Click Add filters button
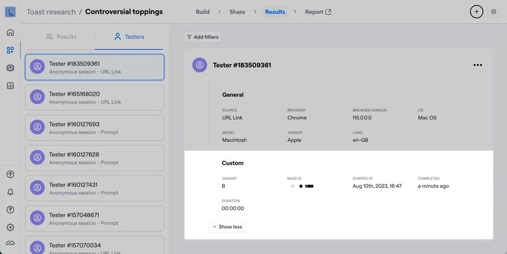This screenshot has width=507, height=254. 203,37
